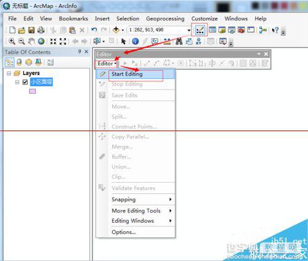Choose Start Editing from Editor menu

(x=136, y=74)
